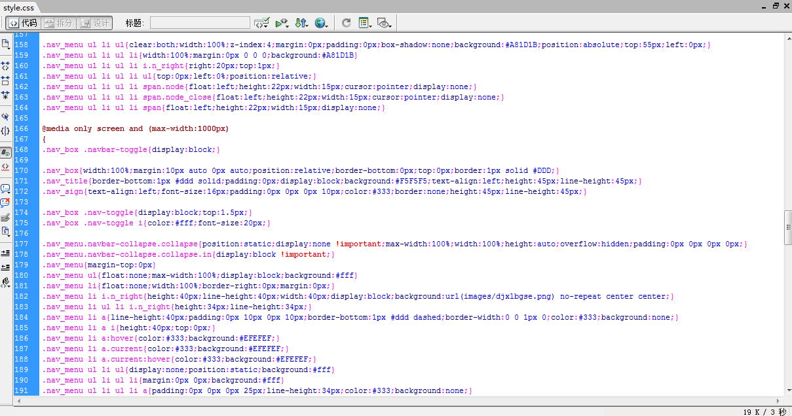The image size is (792, 416).
Task: Click the vertical scrollbar up arrow
Action: click(789, 39)
